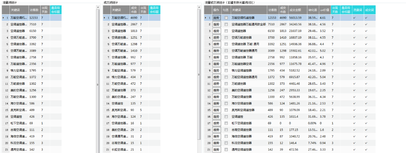
Task: Click 趋势 for 海尔空调遥控器
Action: click(x=216, y=103)
